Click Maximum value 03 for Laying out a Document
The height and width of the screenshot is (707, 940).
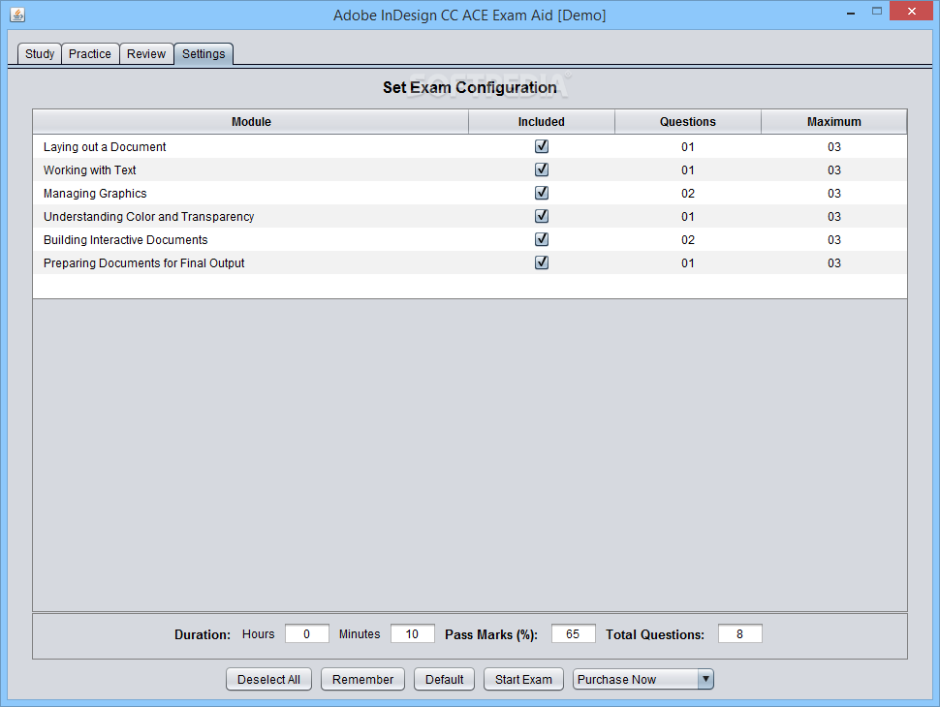tap(834, 147)
